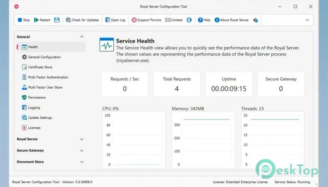Click the Open Log document icon
This screenshot has height=187, width=328.
107,20
